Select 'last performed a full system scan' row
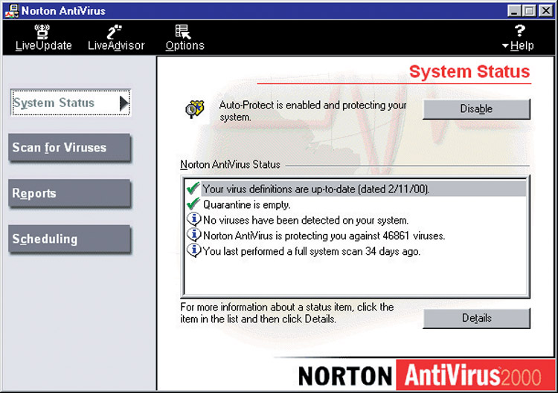The height and width of the screenshot is (393, 558). point(356,251)
